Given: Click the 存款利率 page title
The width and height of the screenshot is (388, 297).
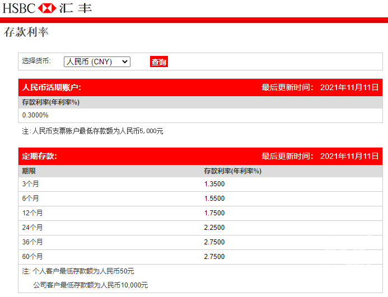Looking at the screenshot, I should tap(26, 32).
